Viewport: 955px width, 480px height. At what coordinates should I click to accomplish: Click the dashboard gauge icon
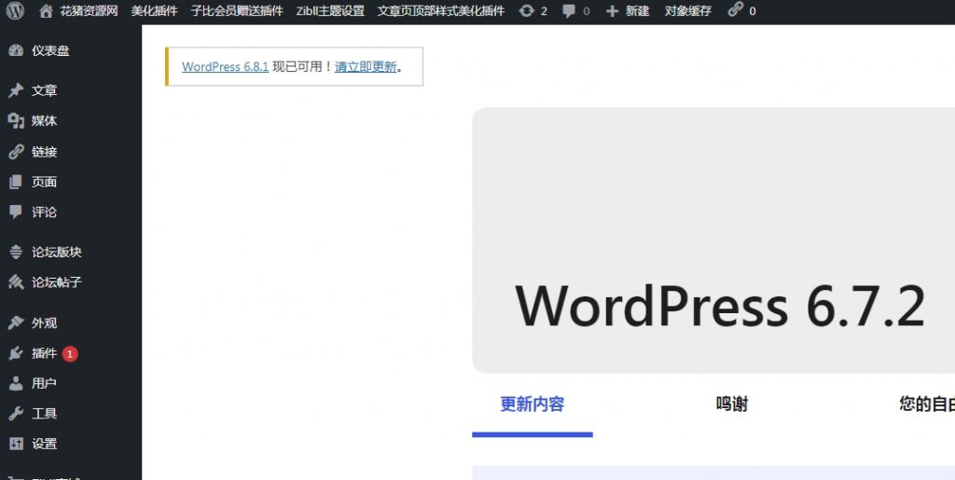point(16,50)
